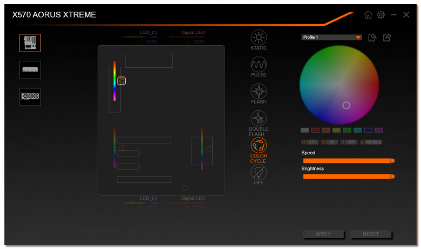Close the RGB Fusion window
This screenshot has width=421, height=249.
point(406,15)
